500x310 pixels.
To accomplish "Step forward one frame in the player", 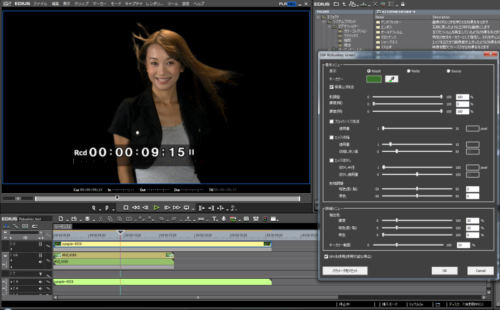I will (x=167, y=208).
